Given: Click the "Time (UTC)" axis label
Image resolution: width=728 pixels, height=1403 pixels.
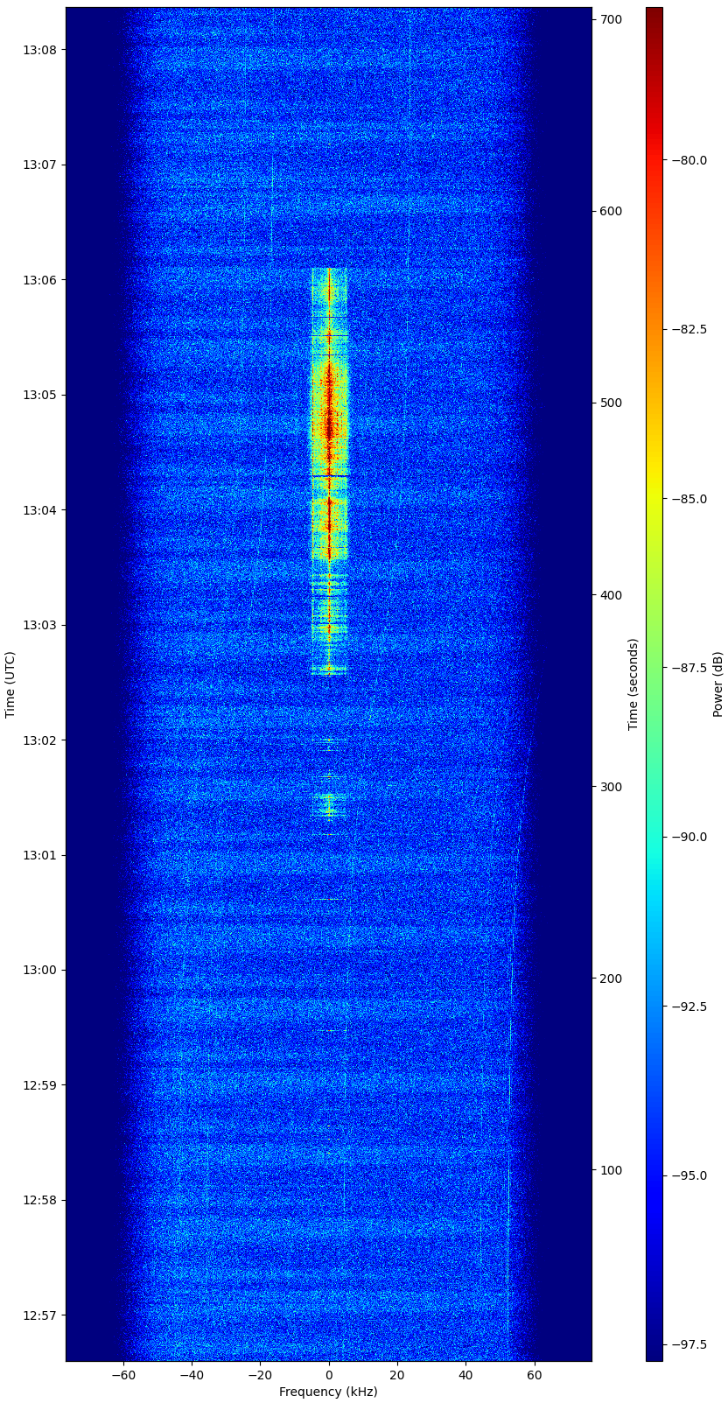Looking at the screenshot, I should [x=10, y=684].
